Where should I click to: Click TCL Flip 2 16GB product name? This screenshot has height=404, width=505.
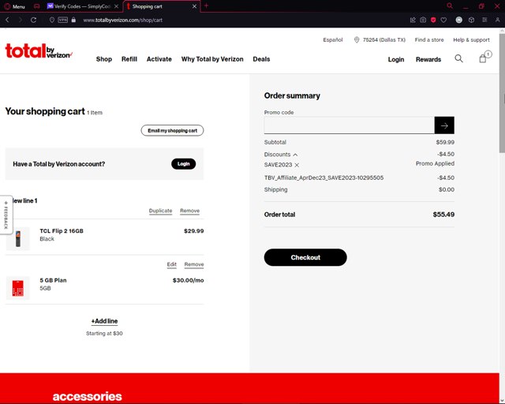62,231
